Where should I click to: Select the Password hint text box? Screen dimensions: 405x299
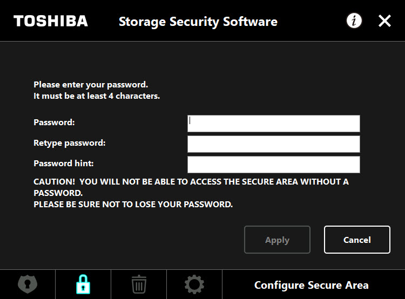click(x=274, y=165)
